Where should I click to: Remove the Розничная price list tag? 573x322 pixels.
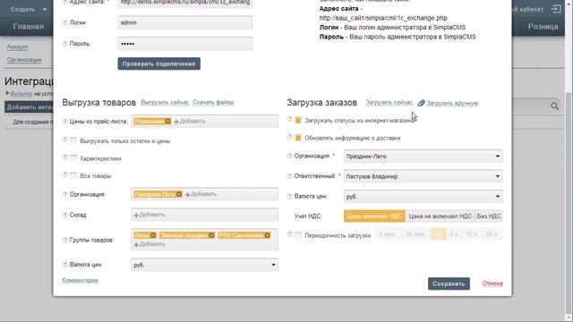pos(167,122)
